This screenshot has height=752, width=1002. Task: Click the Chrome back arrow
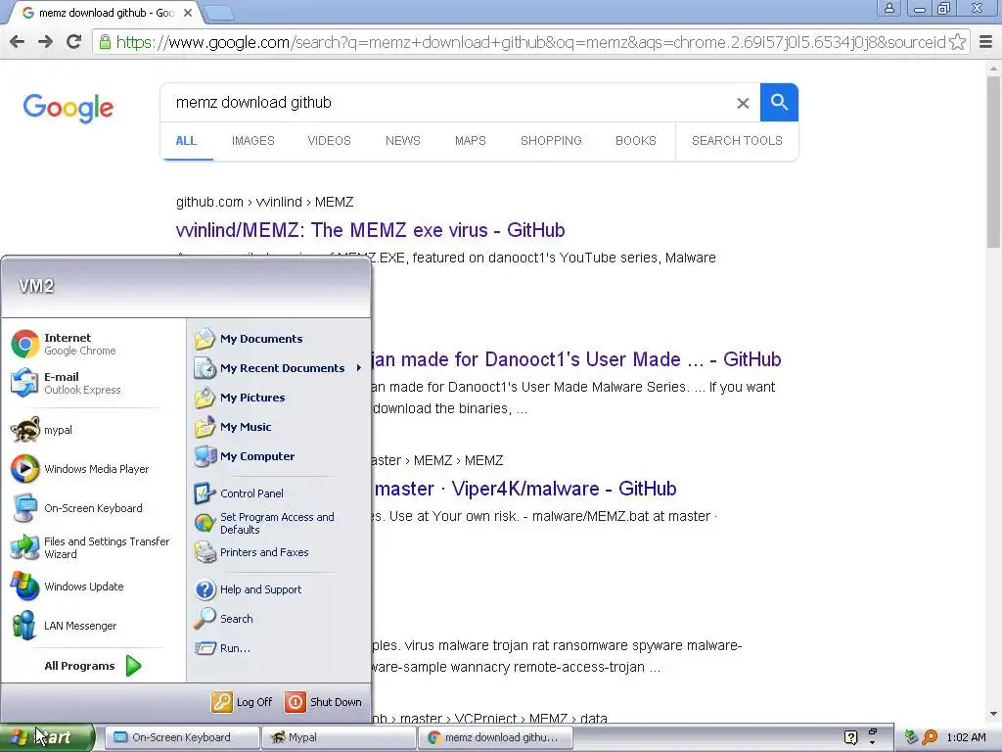18,42
